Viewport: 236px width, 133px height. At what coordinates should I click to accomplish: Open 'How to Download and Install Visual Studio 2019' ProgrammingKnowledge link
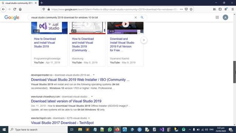point(45,43)
